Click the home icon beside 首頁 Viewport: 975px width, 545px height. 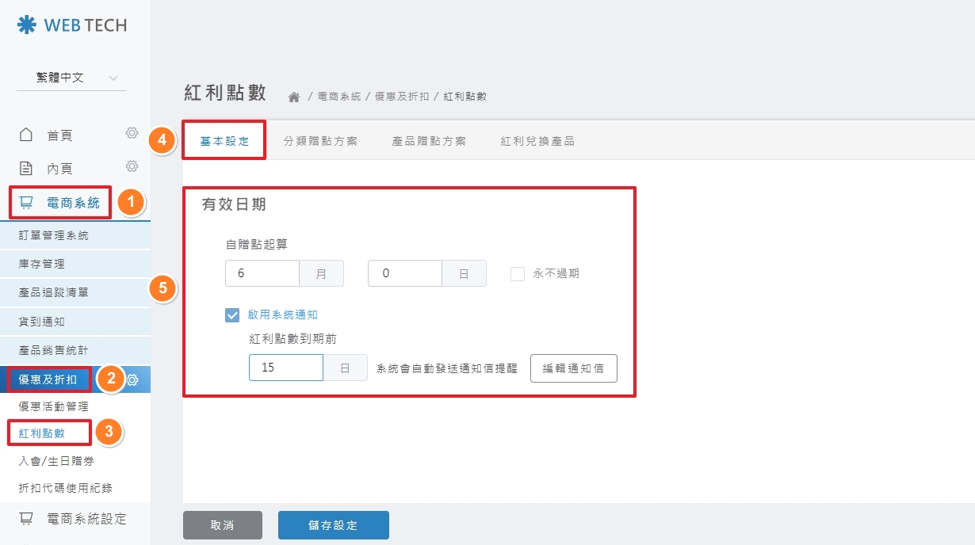(x=26, y=135)
